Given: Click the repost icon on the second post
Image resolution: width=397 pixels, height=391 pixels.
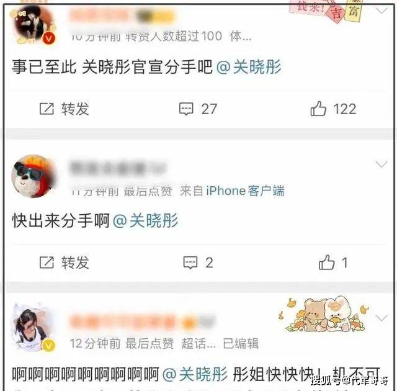Looking at the screenshot, I should (x=47, y=263).
